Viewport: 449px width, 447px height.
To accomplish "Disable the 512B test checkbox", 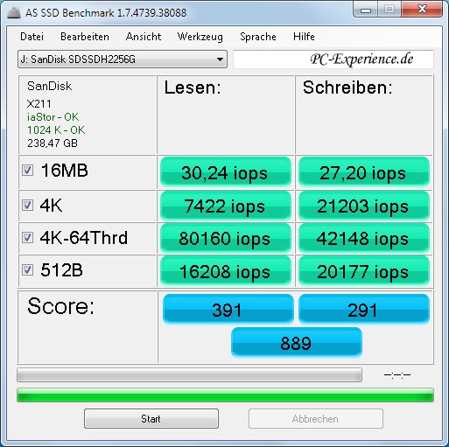I will [x=27, y=269].
